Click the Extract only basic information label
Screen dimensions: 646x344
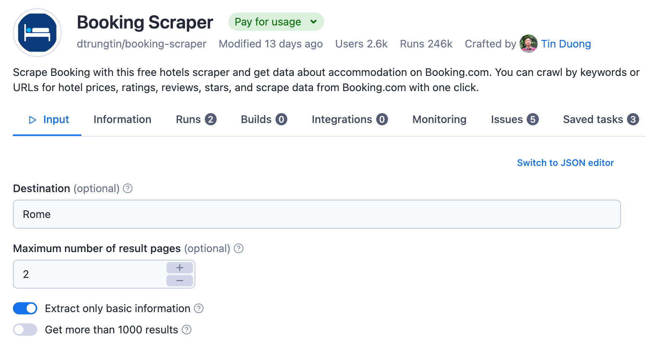tap(117, 308)
